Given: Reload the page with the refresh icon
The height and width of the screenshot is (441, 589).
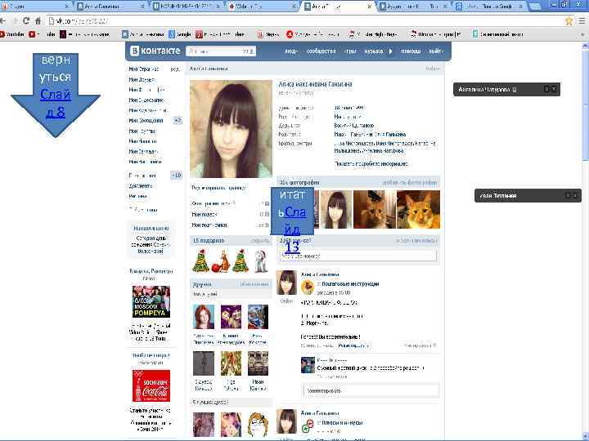Looking at the screenshot, I should 25,21.
